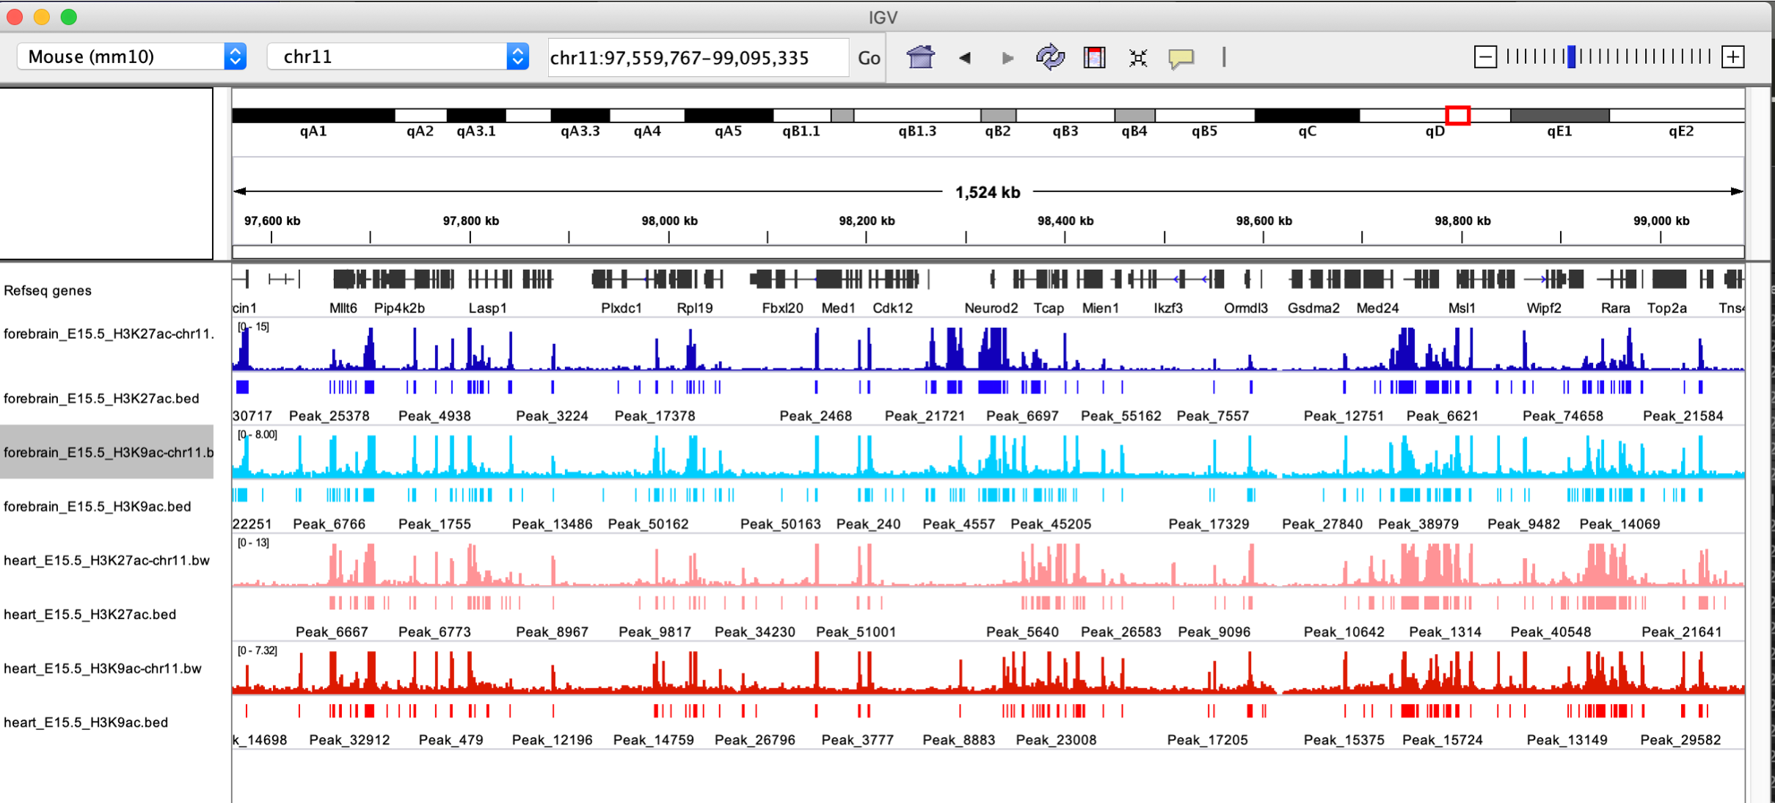The width and height of the screenshot is (1775, 803).
Task: Click the refresh tracks icon
Action: click(1050, 57)
